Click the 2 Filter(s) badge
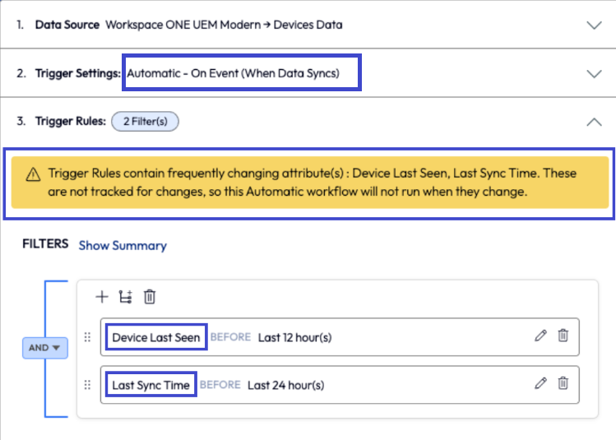The width and height of the screenshot is (616, 440). (x=145, y=122)
